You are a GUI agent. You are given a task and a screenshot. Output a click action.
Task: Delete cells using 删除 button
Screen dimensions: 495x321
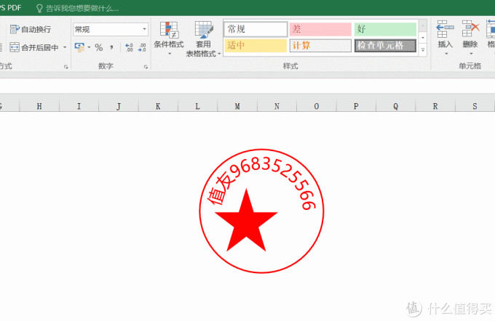pos(470,34)
